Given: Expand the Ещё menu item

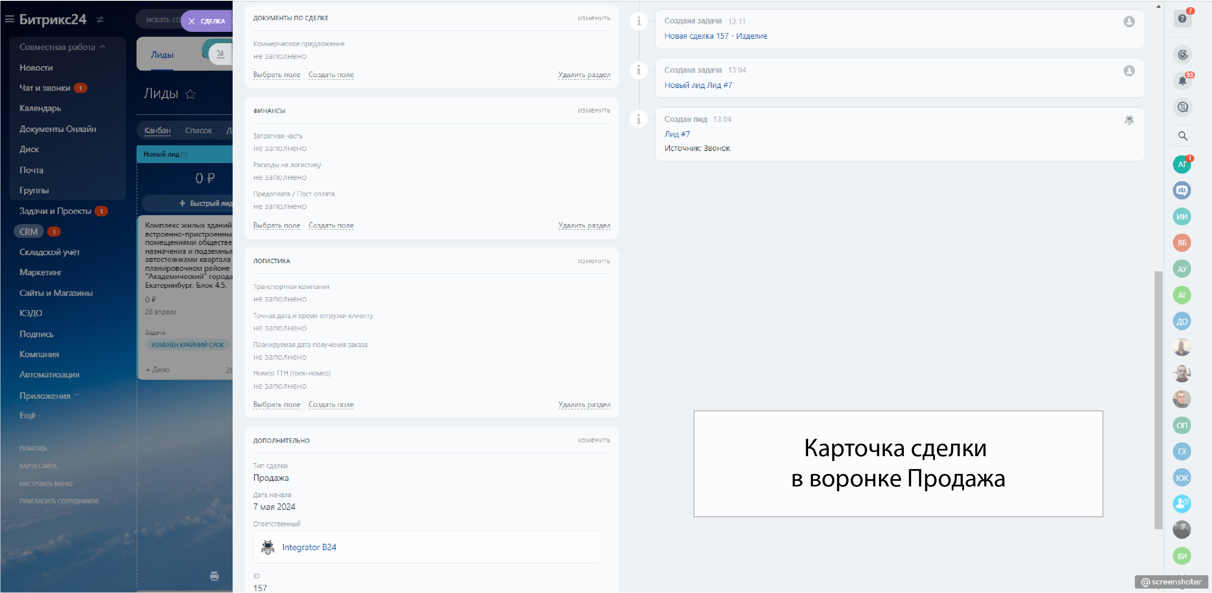Looking at the screenshot, I should pos(28,415).
